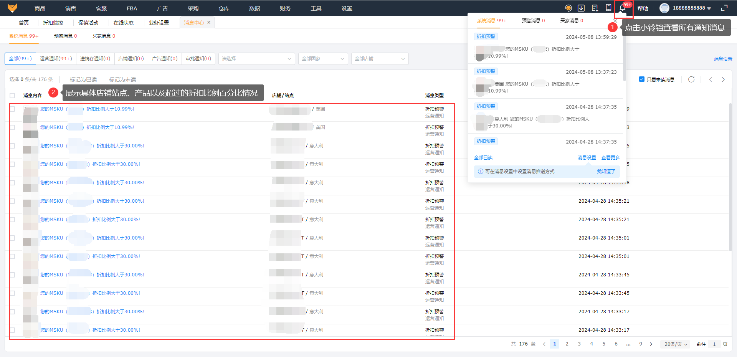Select 买家消息 tab in the notification popup

(x=572, y=21)
